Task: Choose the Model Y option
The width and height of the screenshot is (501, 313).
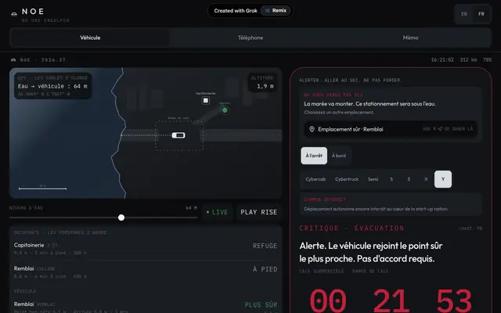Action: tap(443, 179)
